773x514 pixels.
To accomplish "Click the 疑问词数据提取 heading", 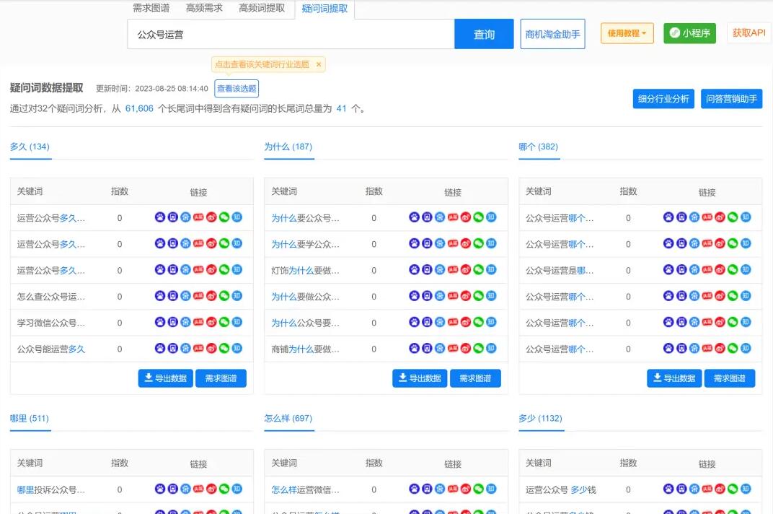I will [x=47, y=88].
